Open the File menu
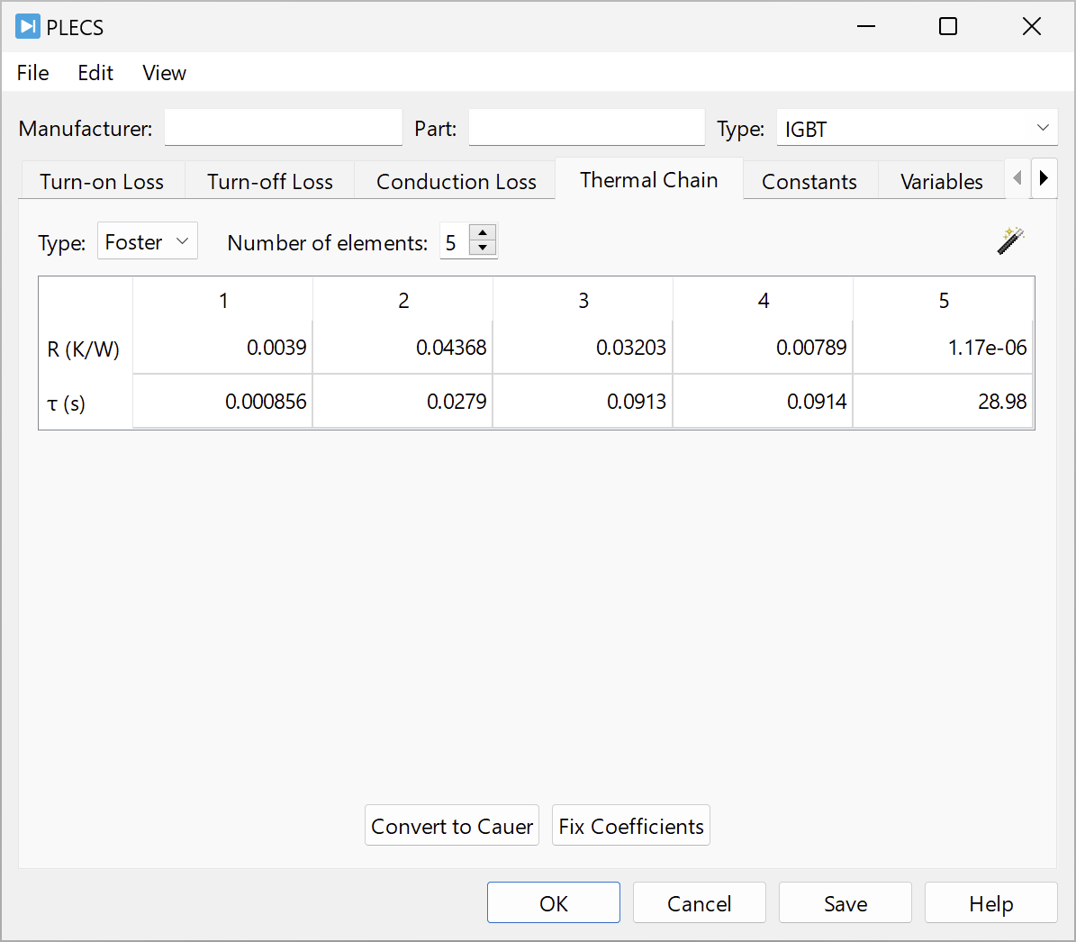Viewport: 1076px width, 942px height. [x=32, y=73]
